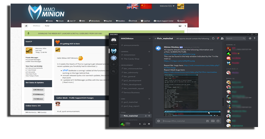Open Help & Support Center on website

(163, 21)
